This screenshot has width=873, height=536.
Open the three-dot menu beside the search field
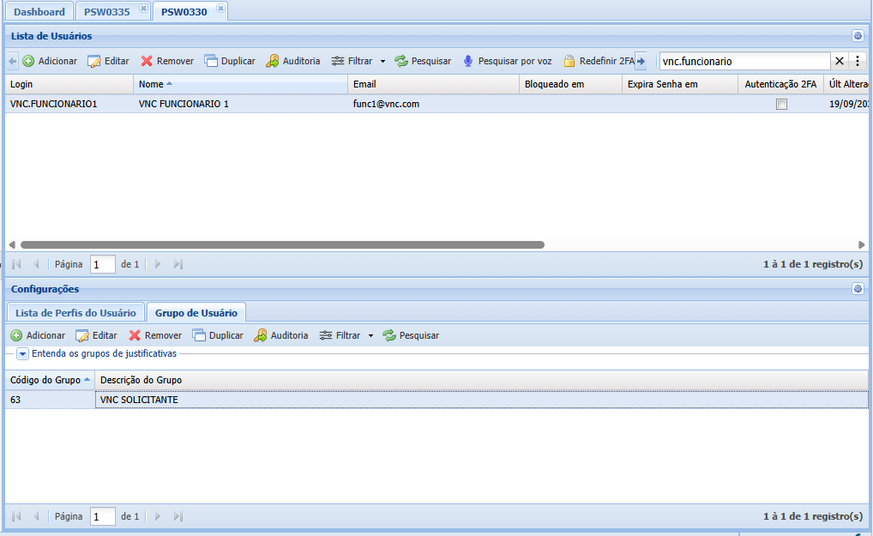tap(858, 61)
